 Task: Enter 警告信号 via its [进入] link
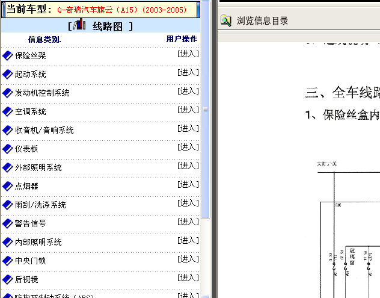pos(188,222)
